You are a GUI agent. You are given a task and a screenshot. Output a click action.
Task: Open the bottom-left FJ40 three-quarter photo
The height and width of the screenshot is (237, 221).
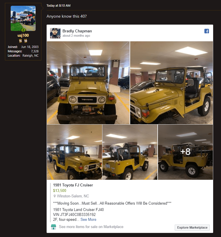(74, 152)
